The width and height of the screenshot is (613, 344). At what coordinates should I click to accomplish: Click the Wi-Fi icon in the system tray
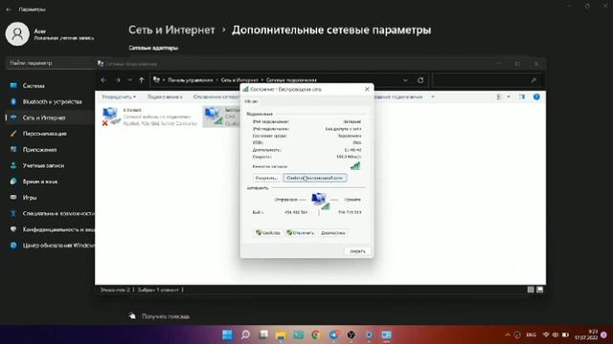[x=546, y=334]
